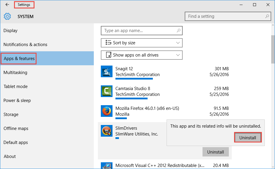Open Storage settings
The width and height of the screenshot is (275, 169).
[x=47, y=115]
